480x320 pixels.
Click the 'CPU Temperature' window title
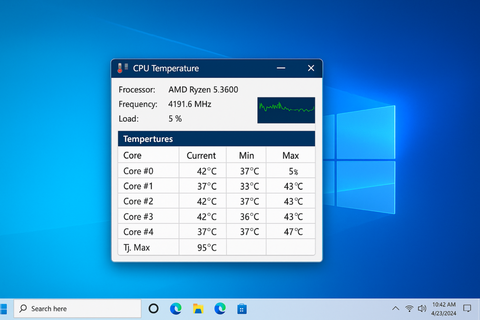pos(166,68)
